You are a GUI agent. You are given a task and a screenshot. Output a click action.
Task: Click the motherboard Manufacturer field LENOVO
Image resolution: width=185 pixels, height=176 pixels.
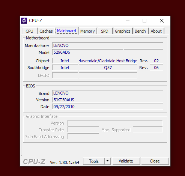(108, 45)
